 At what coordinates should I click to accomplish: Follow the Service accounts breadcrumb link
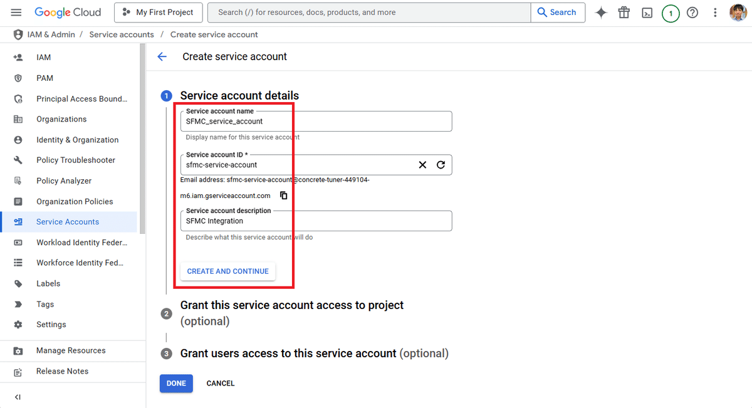122,34
